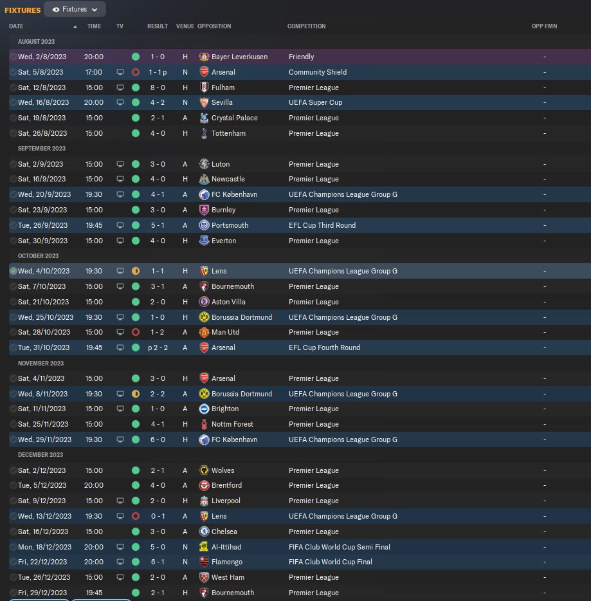Click red loss indicator on Man Utd row
This screenshot has height=601, width=591.
pyautogui.click(x=136, y=332)
